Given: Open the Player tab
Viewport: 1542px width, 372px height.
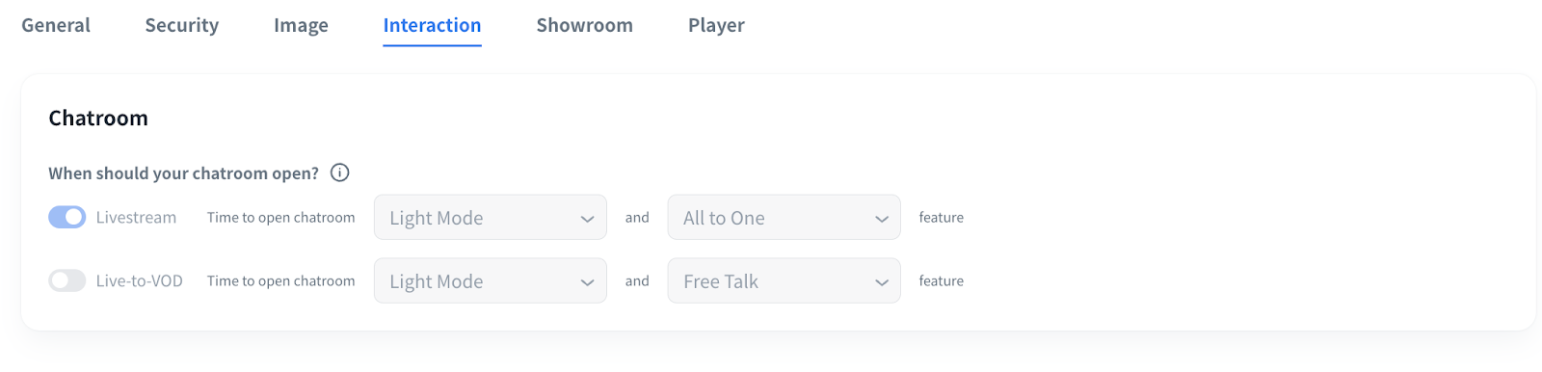Looking at the screenshot, I should [x=716, y=25].
